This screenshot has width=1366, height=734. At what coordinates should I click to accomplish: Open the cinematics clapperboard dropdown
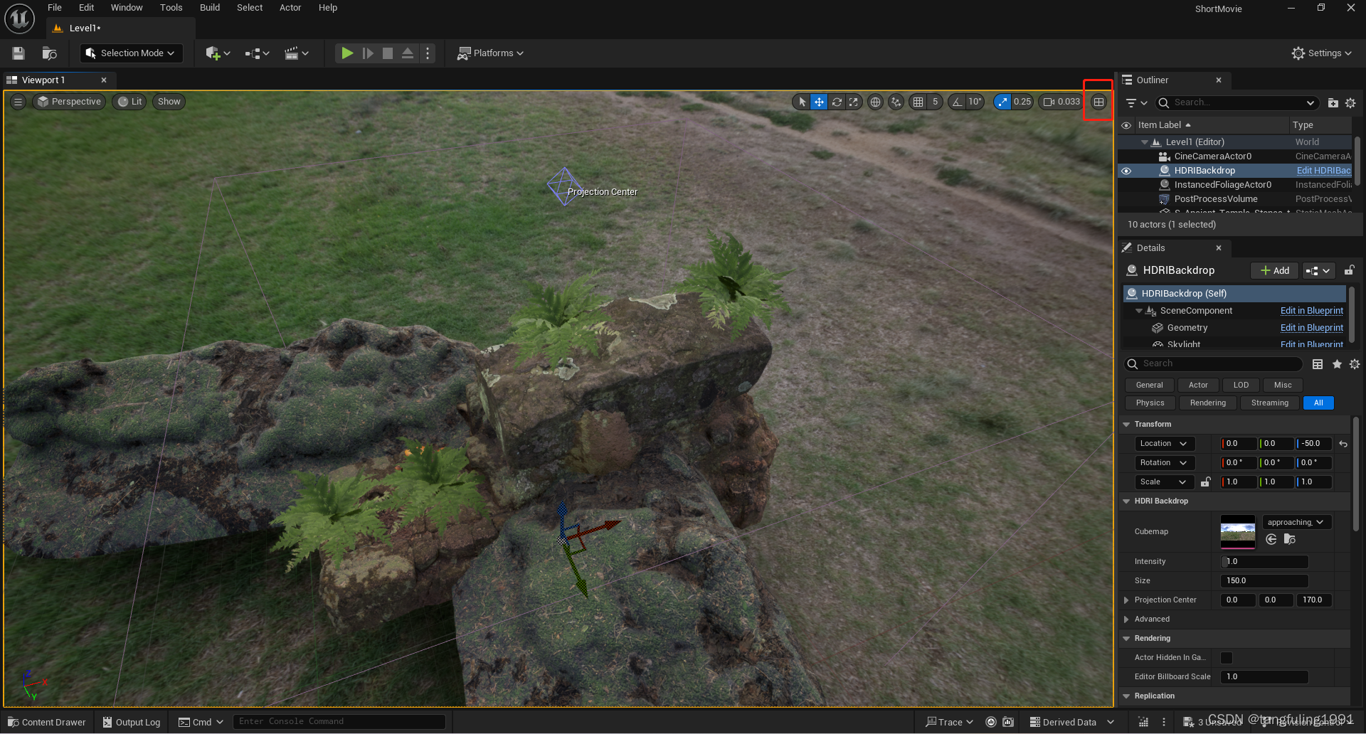297,53
